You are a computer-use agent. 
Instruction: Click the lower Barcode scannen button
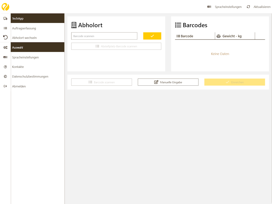point(102,82)
